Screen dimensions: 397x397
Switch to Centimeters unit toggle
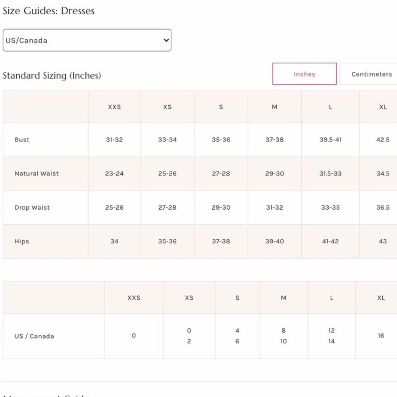371,74
